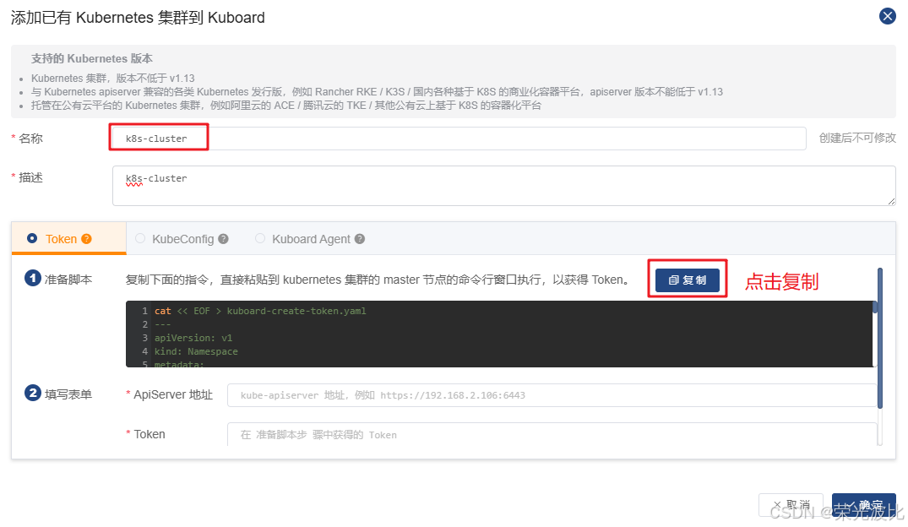Switch to the KubeConfig tab label
This screenshot has height=527, width=908.
(183, 239)
